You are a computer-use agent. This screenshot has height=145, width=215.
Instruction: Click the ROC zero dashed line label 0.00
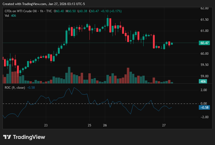[204, 104]
